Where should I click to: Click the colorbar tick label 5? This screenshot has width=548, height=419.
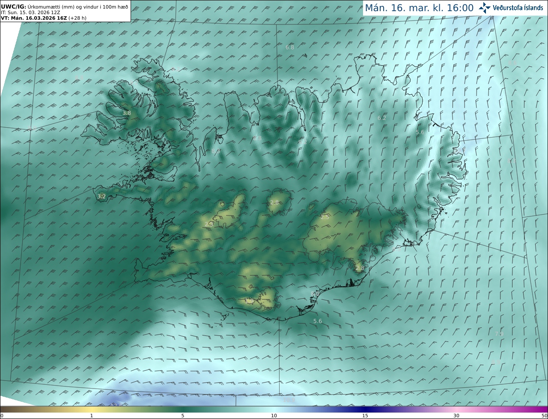click(182, 416)
